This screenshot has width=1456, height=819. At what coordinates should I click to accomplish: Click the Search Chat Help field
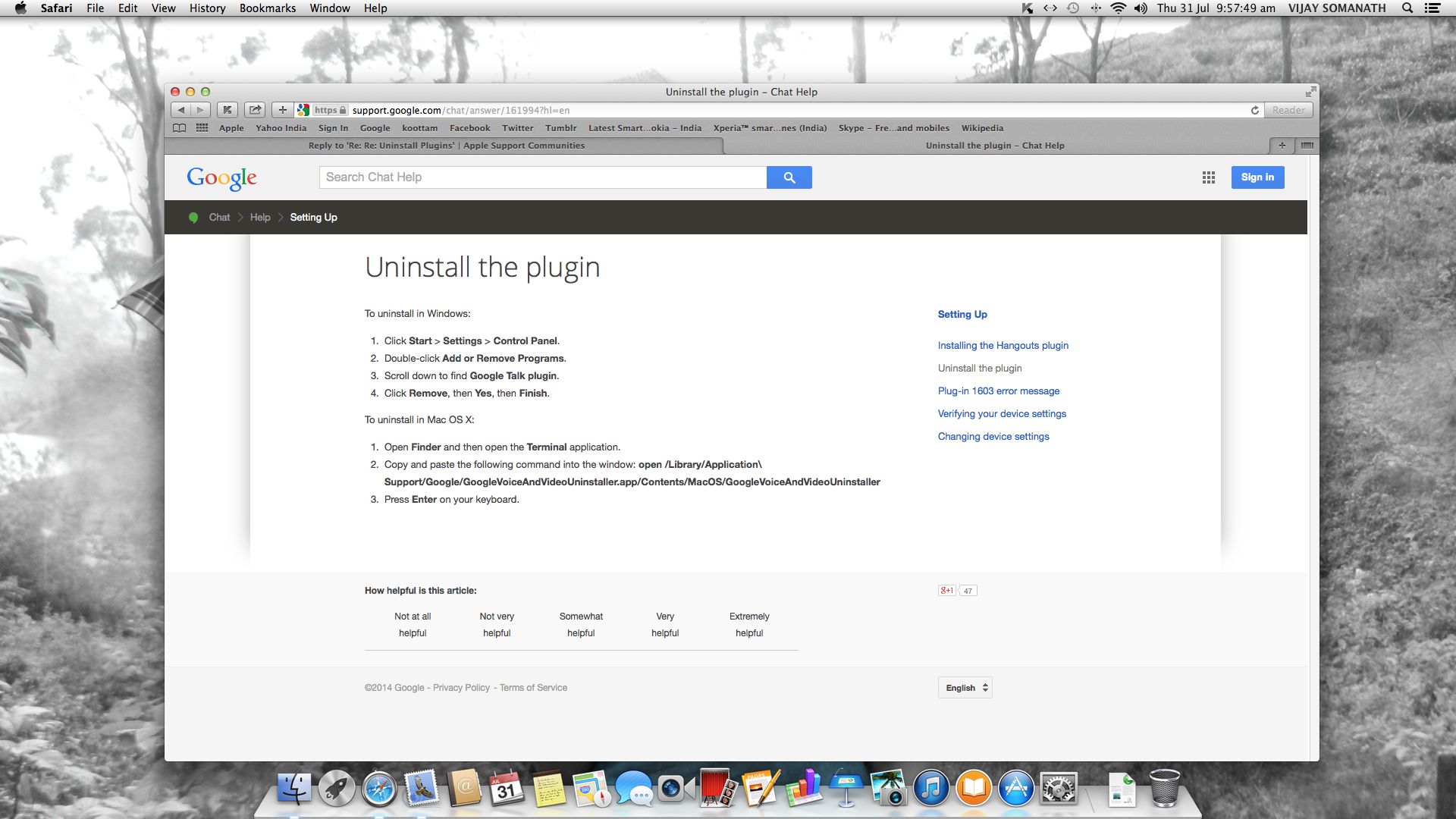click(542, 177)
